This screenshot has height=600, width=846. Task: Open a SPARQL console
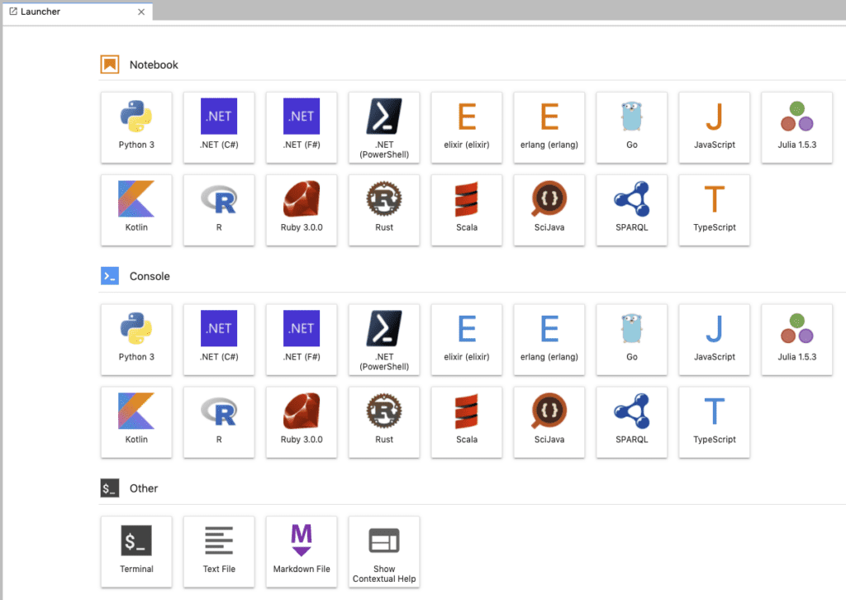632,422
